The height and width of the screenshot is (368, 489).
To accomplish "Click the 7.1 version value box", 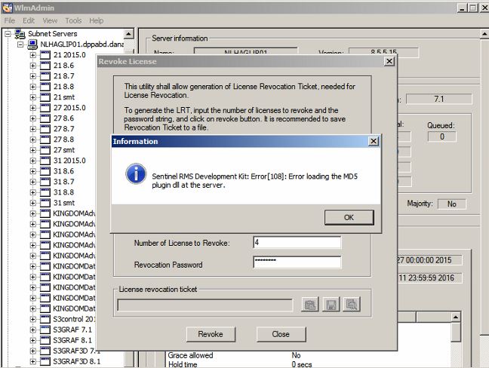I will pyautogui.click(x=438, y=99).
